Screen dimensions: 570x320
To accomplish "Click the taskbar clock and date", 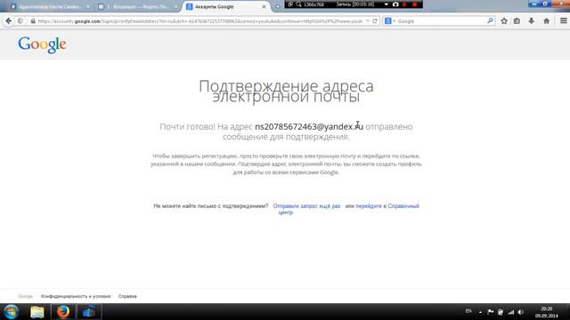I will [x=546, y=312].
